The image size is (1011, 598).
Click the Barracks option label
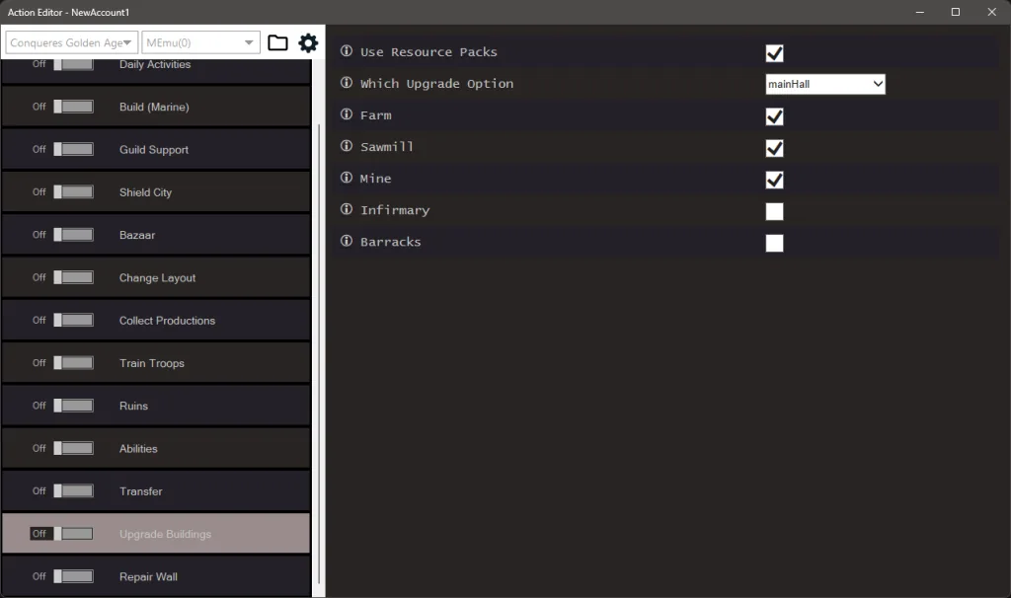click(391, 242)
